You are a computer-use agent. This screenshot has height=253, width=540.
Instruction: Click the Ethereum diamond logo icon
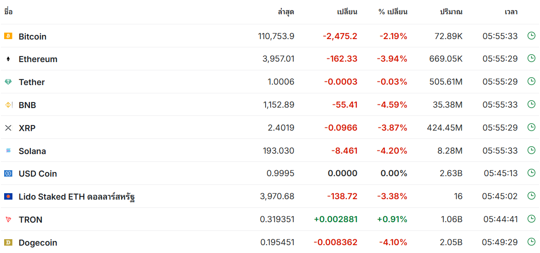coord(8,59)
